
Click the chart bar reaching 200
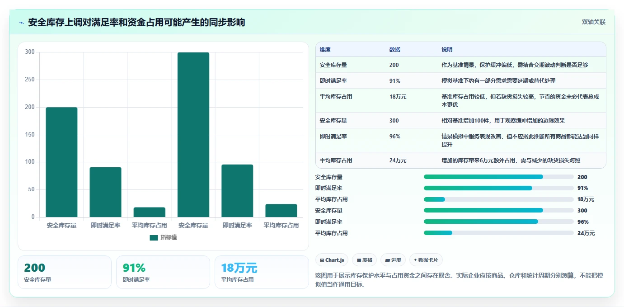coord(61,162)
